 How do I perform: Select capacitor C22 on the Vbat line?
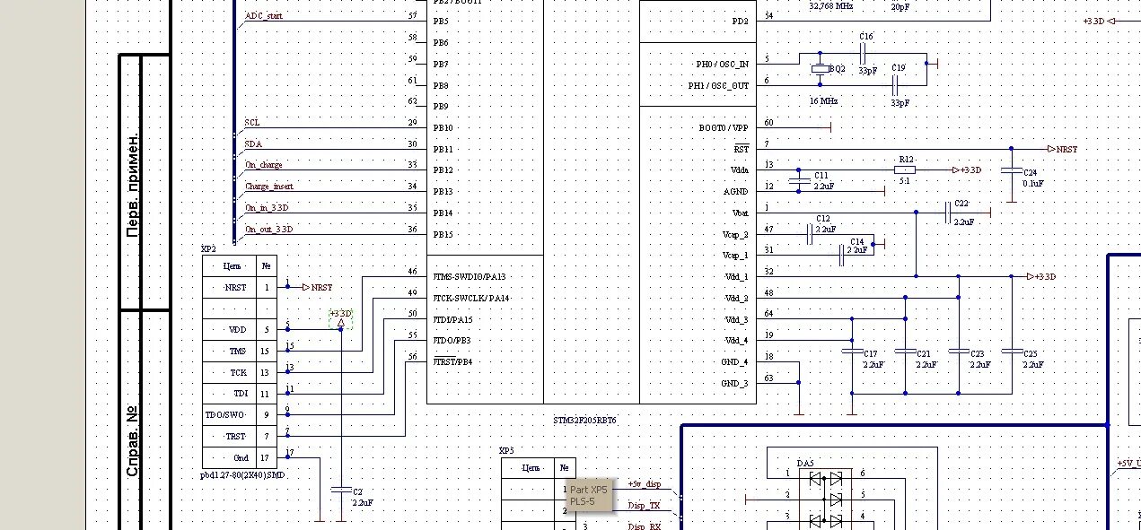948,213
